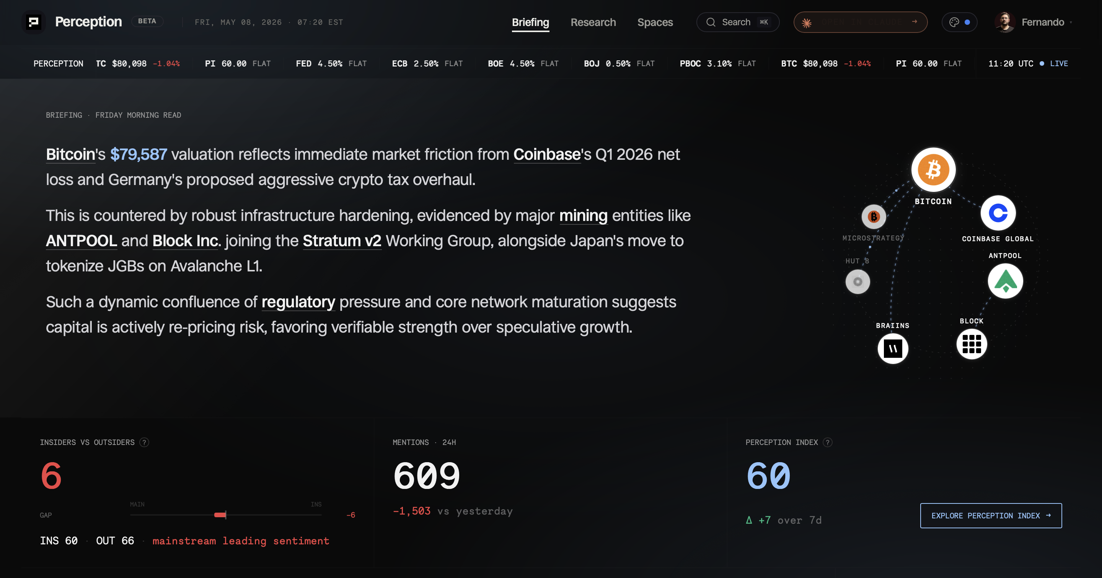Select the ANTPOOL node icon
The image size is (1102, 578).
coord(1005,281)
